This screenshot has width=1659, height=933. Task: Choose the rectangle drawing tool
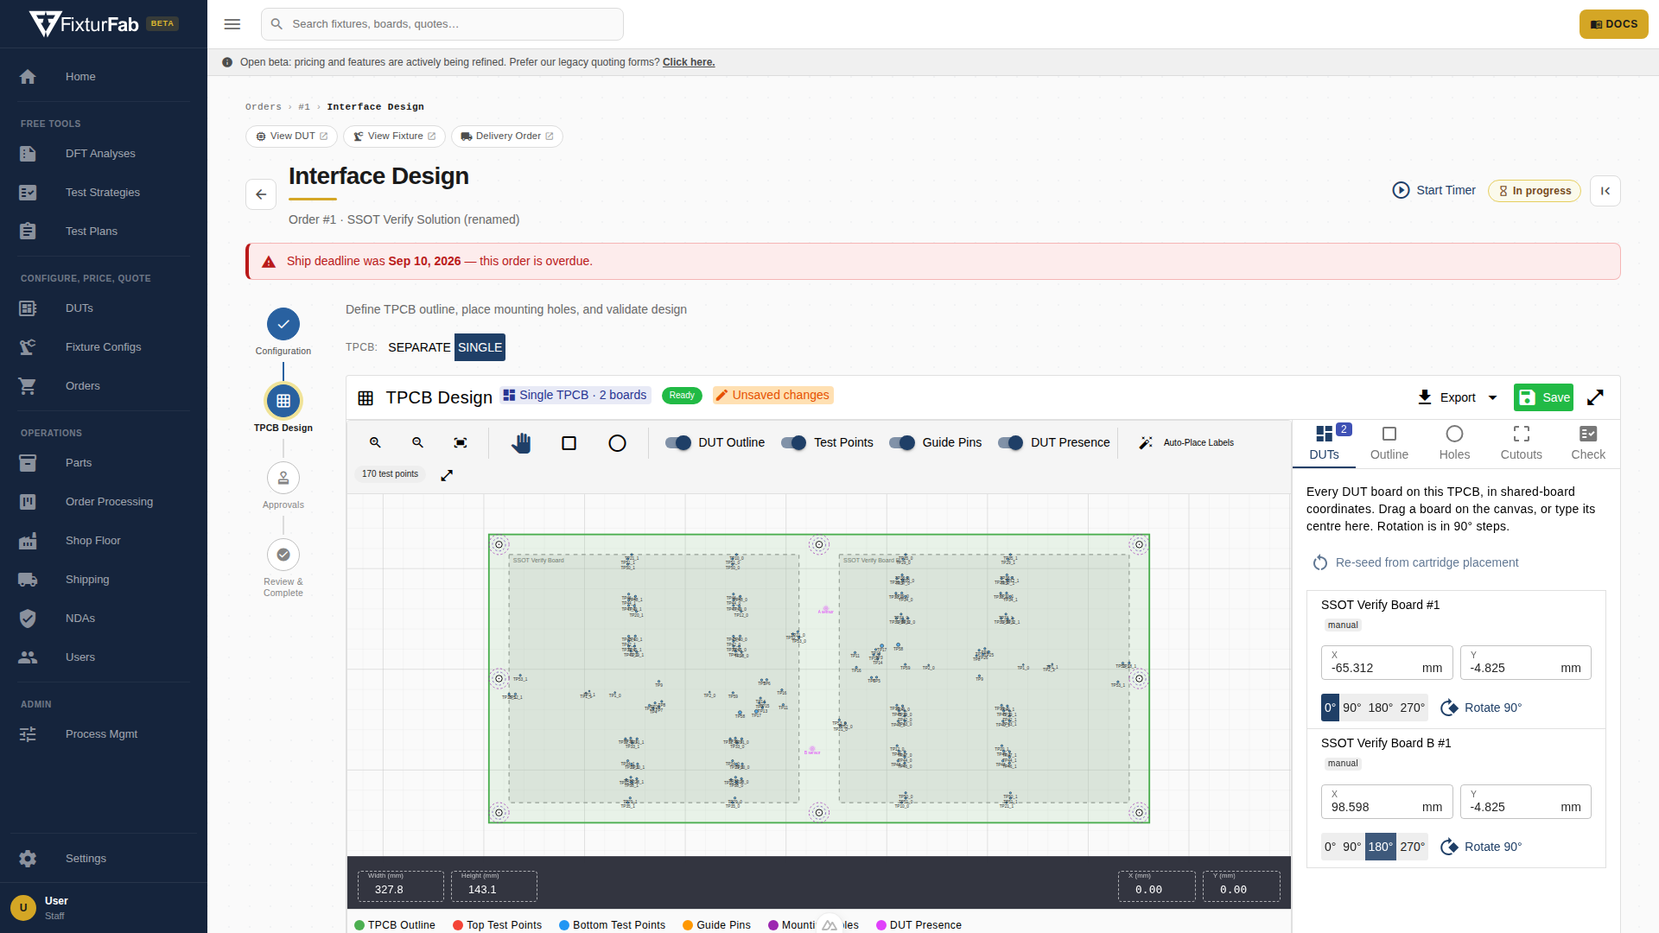[569, 443]
